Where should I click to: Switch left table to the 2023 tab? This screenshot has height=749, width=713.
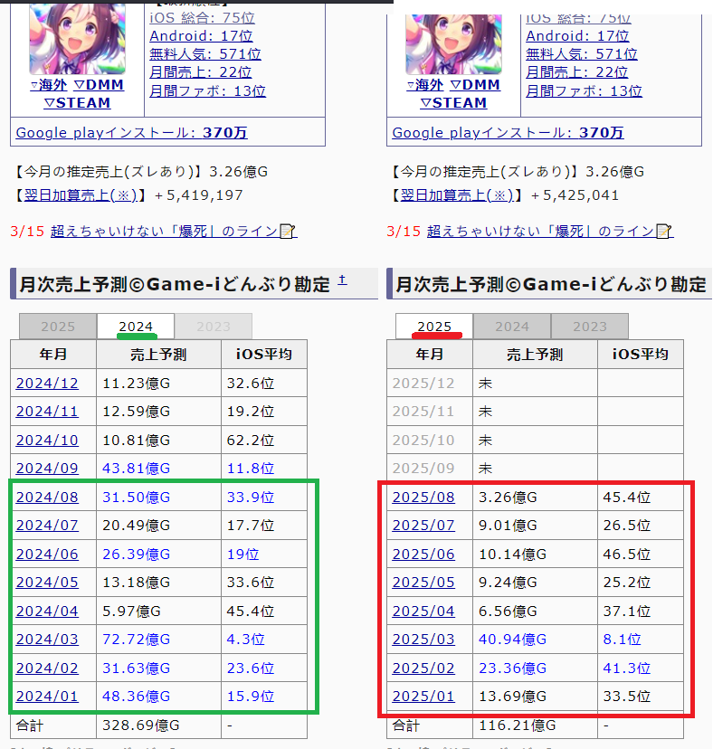(214, 327)
